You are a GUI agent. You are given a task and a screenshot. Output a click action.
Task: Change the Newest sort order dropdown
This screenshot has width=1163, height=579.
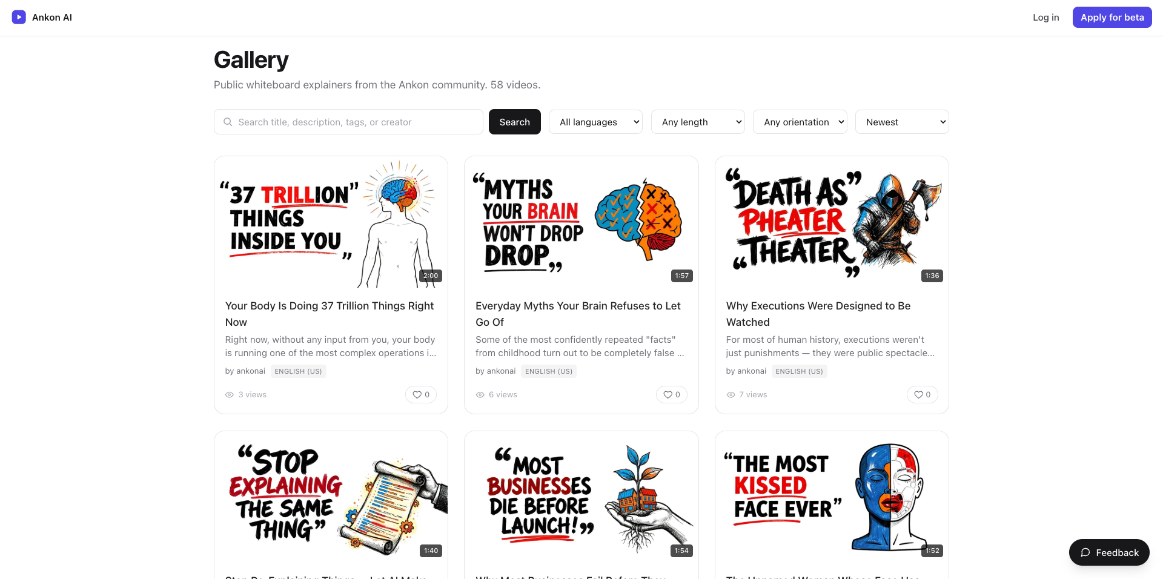point(902,122)
